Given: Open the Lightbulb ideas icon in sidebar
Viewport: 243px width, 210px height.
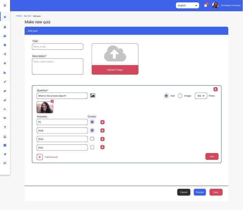Looking at the screenshot, I should tap(5, 63).
